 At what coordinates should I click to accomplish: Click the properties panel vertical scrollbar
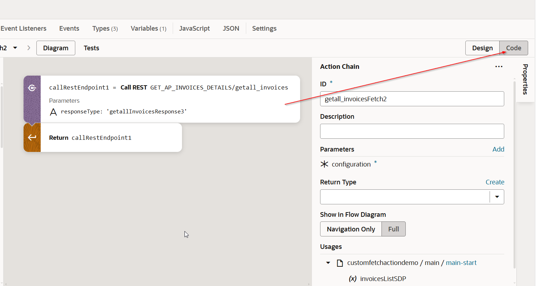pyautogui.click(x=515, y=175)
